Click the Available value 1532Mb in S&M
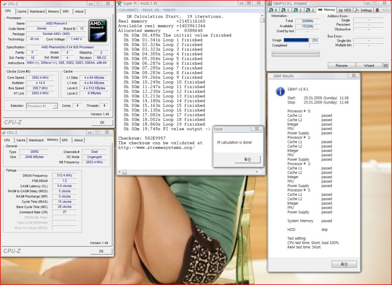Image resolution: width=392 pixels, height=285 pixels. coord(307,26)
